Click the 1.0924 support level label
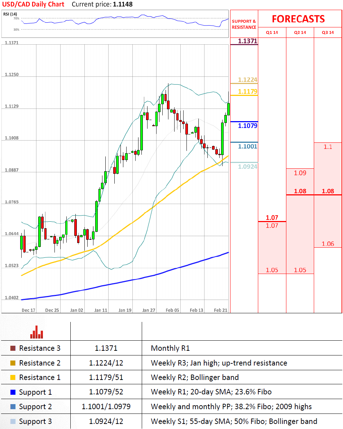 click(x=247, y=167)
